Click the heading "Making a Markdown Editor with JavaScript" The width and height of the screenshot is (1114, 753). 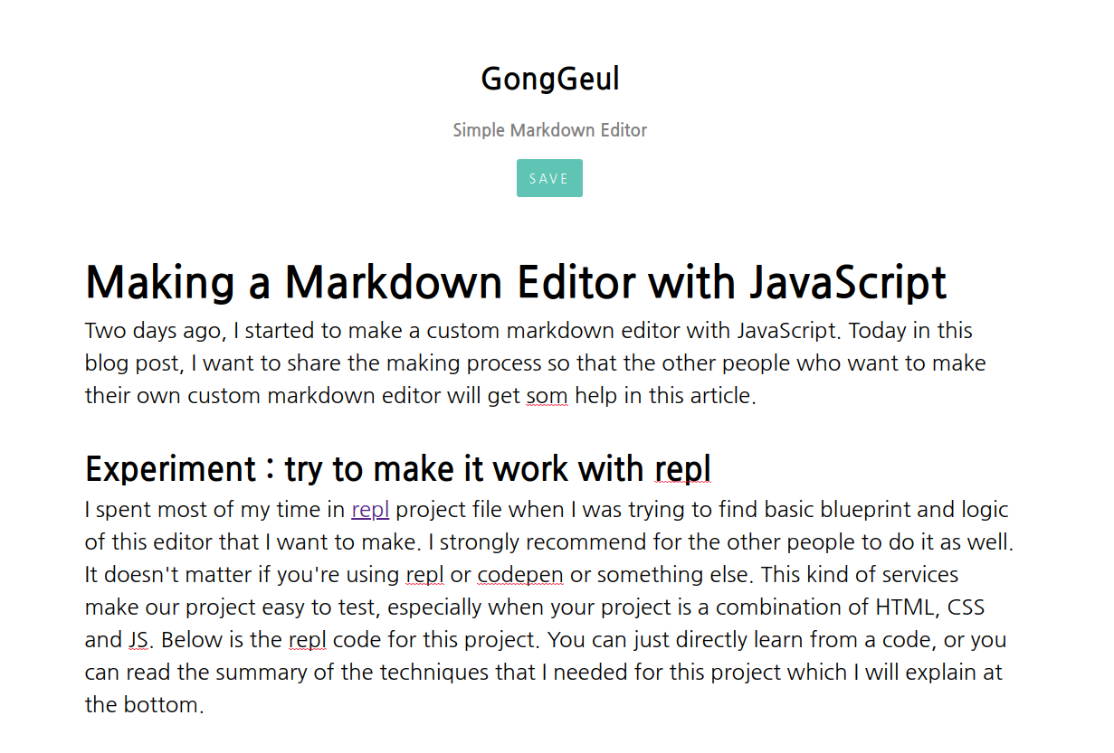[515, 282]
